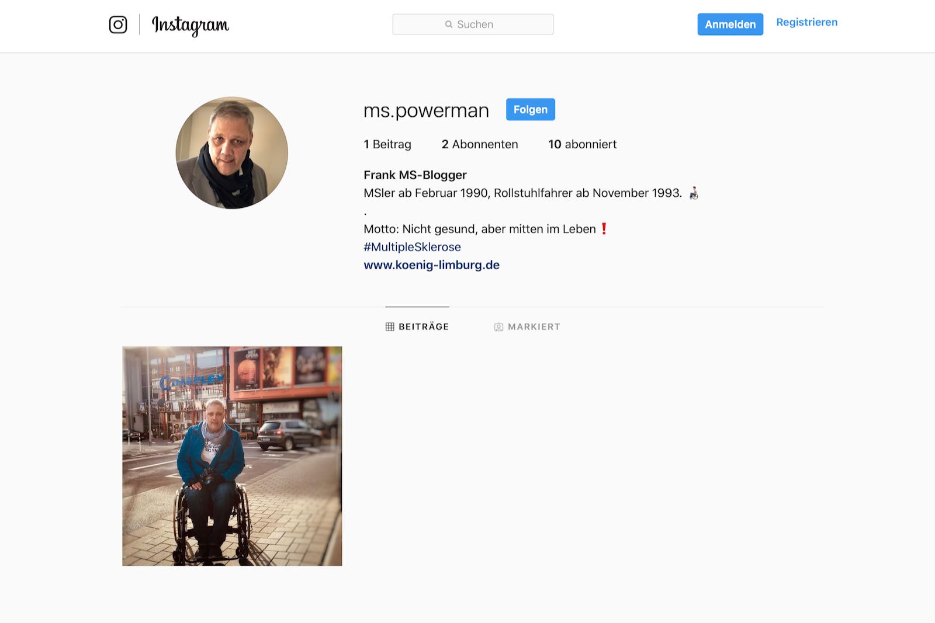
Task: Switch to the Beiträge tab
Action: tap(417, 327)
